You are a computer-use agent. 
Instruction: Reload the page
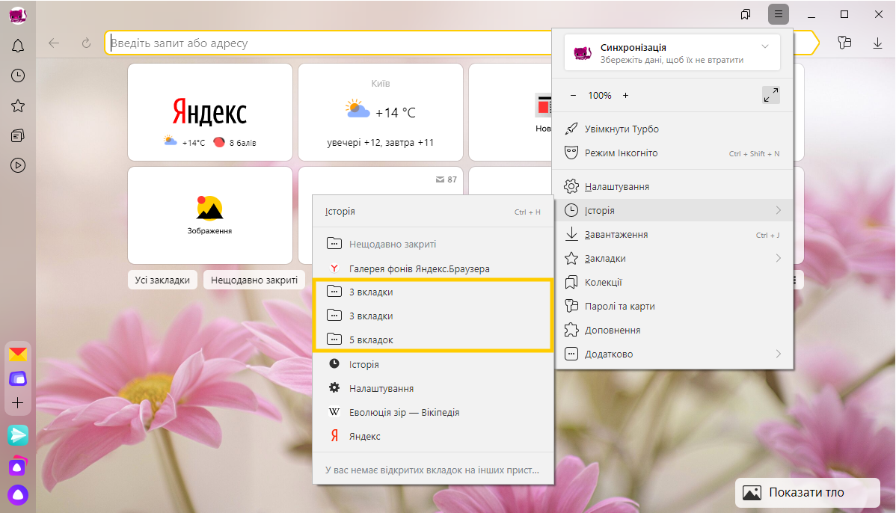tap(86, 43)
